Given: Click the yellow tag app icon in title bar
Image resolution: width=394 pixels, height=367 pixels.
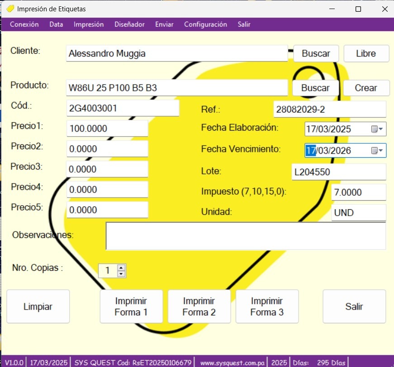Looking at the screenshot, I should (x=9, y=9).
